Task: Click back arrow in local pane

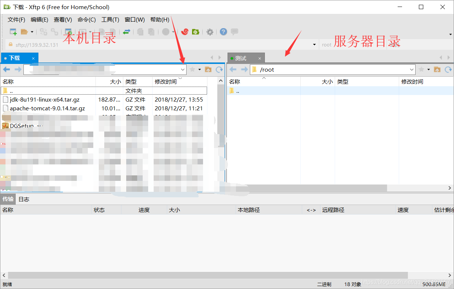Action: pos(6,69)
